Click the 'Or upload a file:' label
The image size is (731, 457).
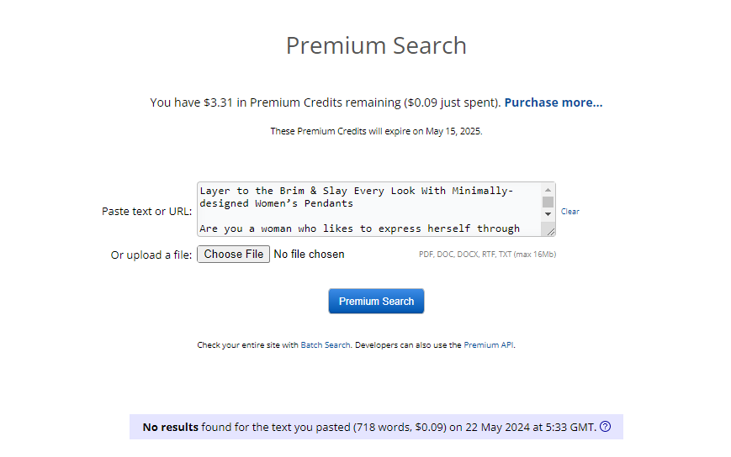point(151,255)
